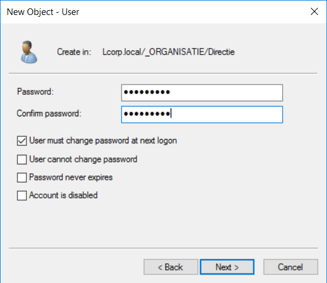Viewport: 327px width, 283px height.
Task: Tick the 'User cannot change password' checkbox box
Action: (x=22, y=159)
